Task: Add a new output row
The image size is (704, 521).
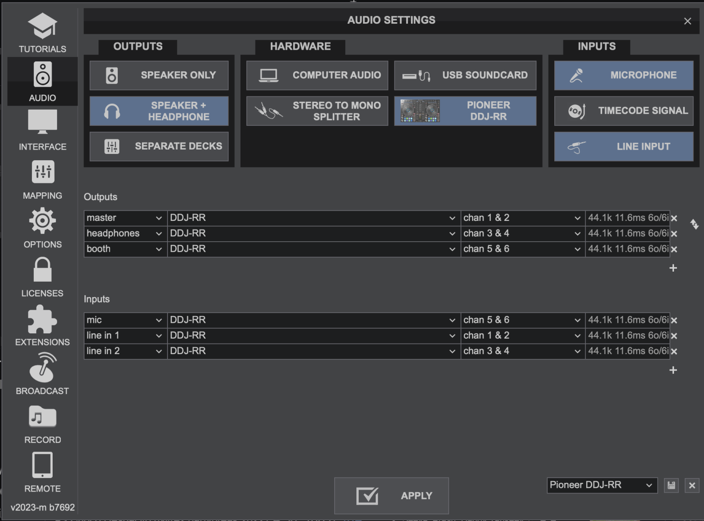Action: 673,268
